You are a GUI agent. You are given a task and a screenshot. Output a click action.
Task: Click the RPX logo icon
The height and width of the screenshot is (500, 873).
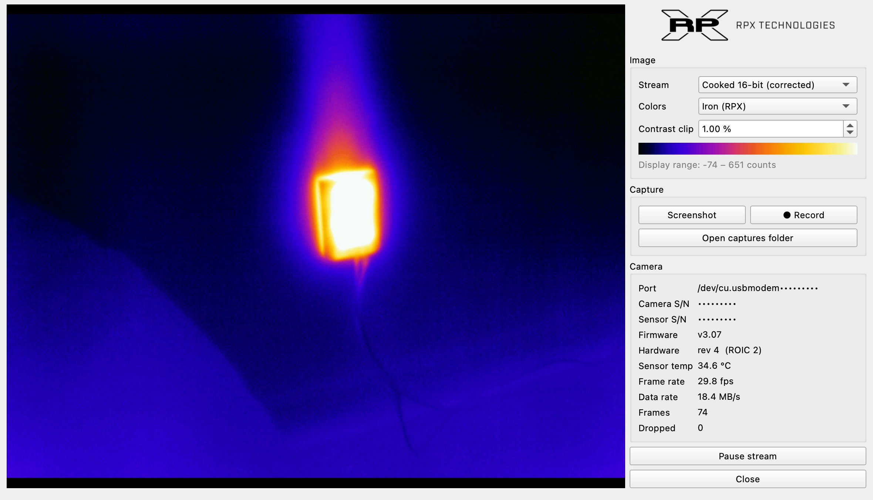coord(694,25)
